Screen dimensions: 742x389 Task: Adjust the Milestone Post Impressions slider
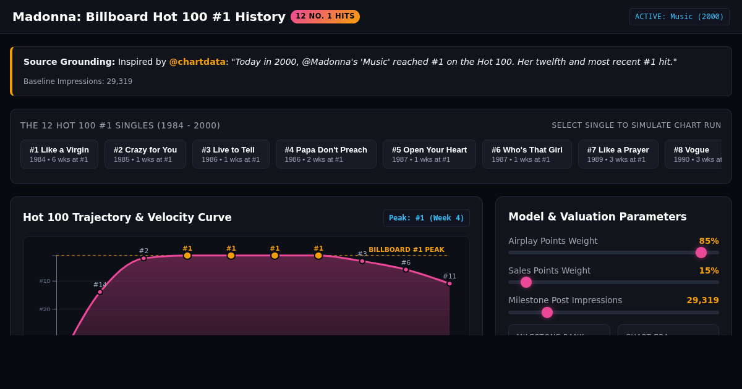[x=613, y=312]
